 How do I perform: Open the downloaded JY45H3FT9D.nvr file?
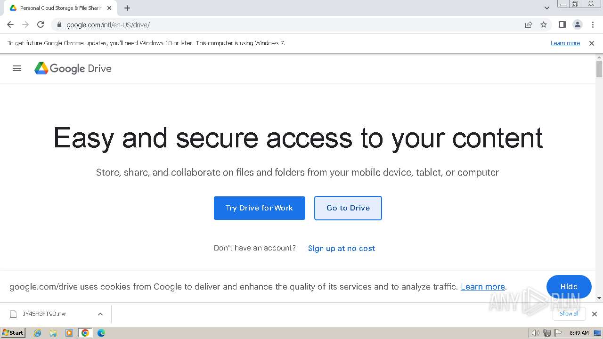(44, 314)
